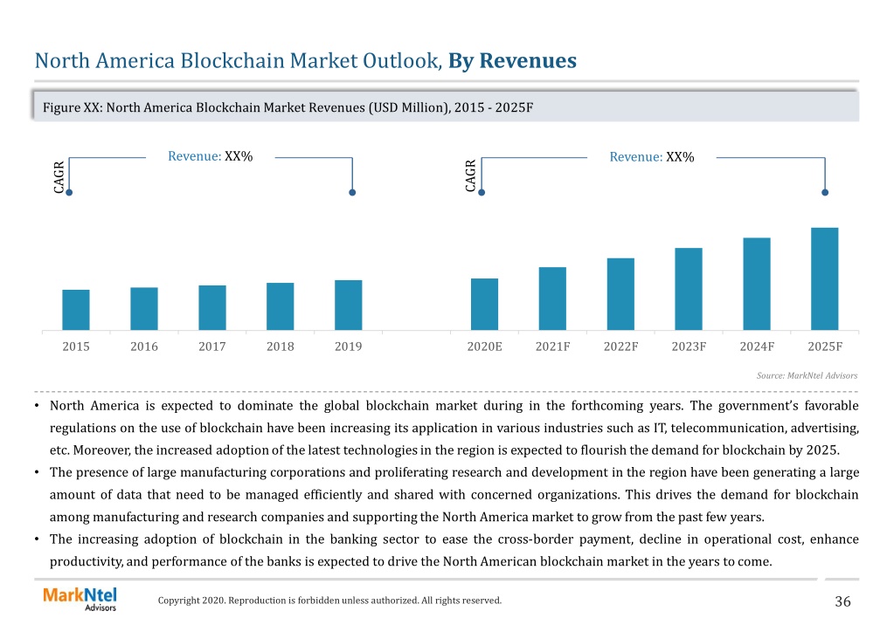Click the slide title By Revenues
The width and height of the screenshot is (894, 618).
coord(512,60)
